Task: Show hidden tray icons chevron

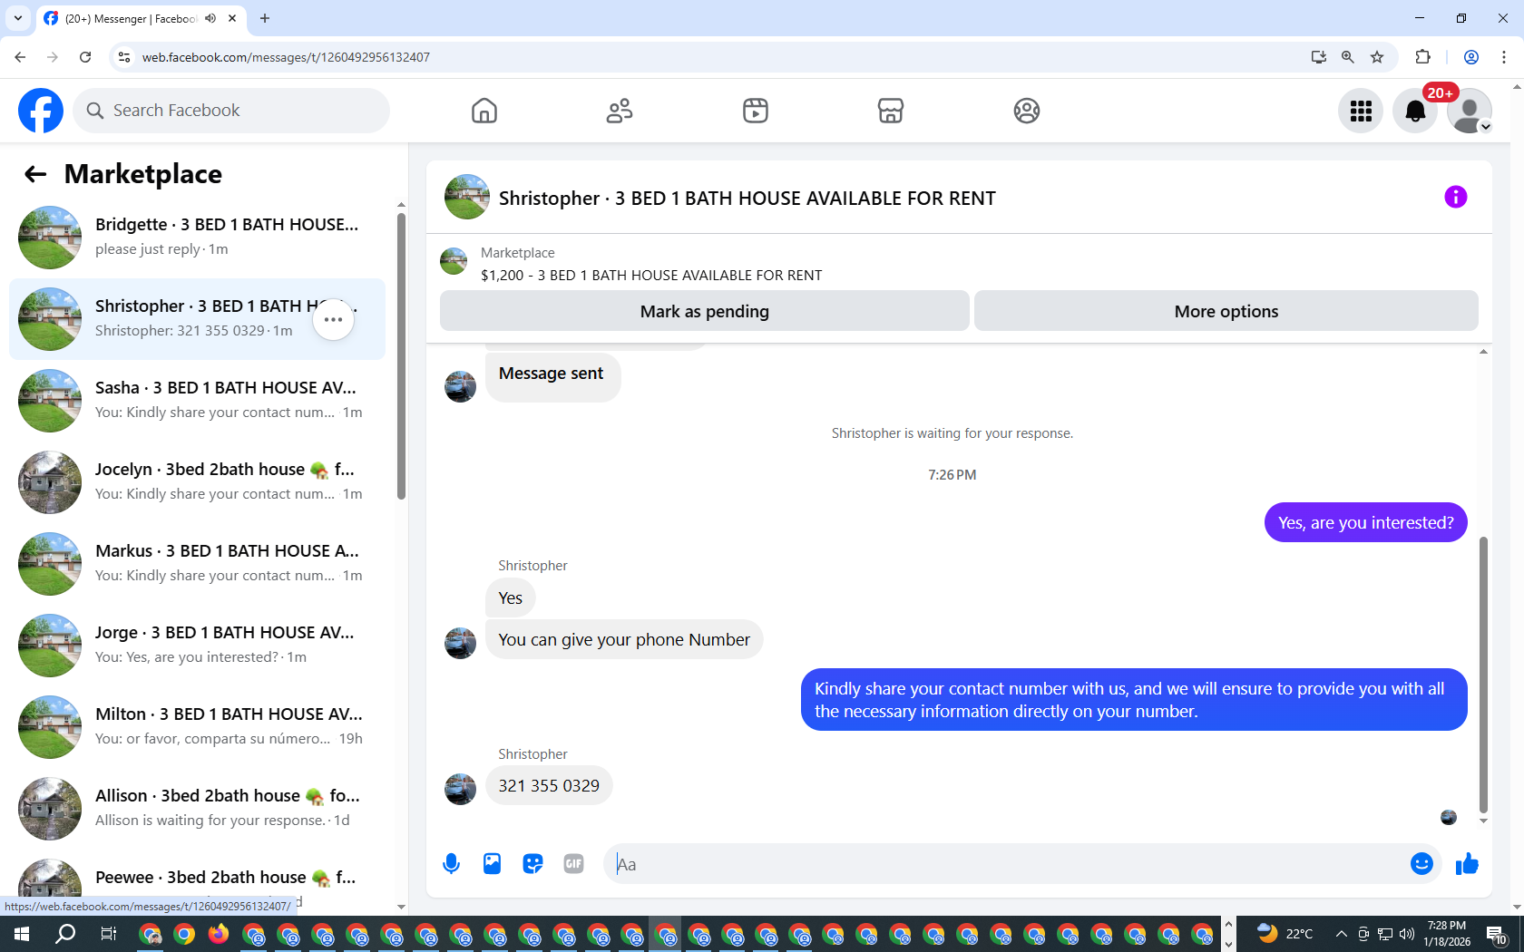Action: pyautogui.click(x=1341, y=934)
